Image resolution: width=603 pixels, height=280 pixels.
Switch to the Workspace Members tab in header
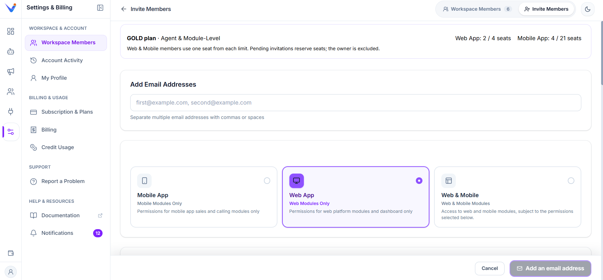[477, 9]
